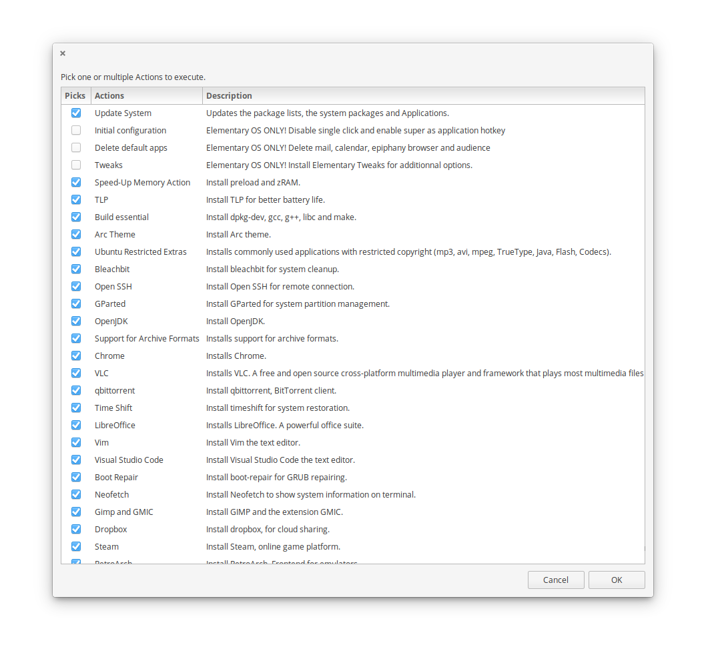Click the Speed-Up Memory Action label
Viewport: 706px width, 659px height.
coord(142,182)
